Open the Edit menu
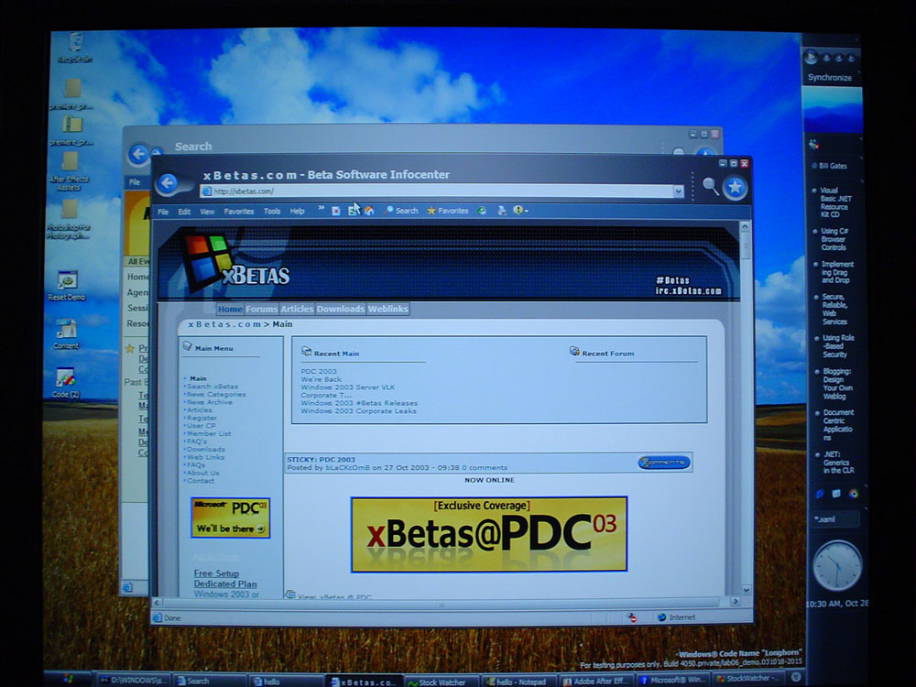 click(184, 212)
